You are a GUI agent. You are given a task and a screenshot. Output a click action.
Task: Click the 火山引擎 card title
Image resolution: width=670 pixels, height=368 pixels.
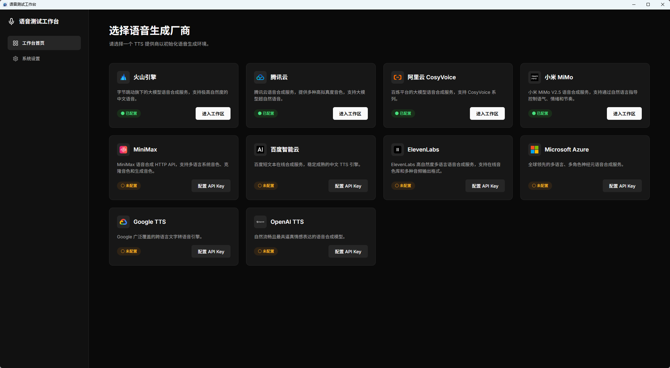[x=145, y=77]
